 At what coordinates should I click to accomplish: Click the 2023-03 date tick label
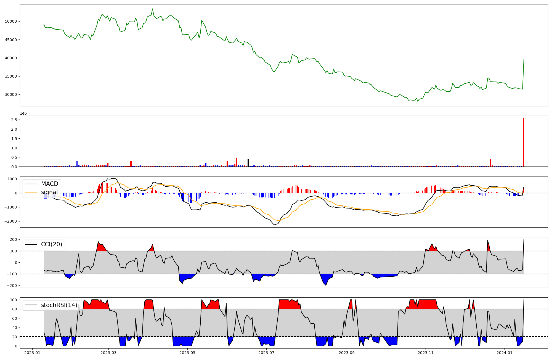coord(108,352)
